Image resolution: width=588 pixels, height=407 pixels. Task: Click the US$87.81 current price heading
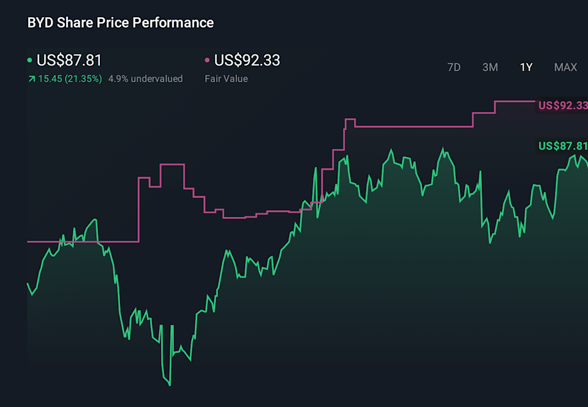pyautogui.click(x=69, y=61)
